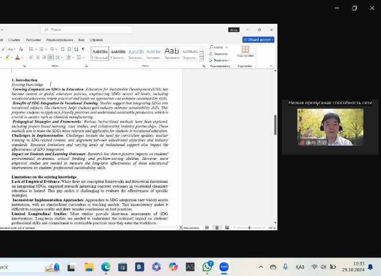The image size is (381, 276).
Task: Open the Рецензирование ribbon tab
Action: coord(60,40)
